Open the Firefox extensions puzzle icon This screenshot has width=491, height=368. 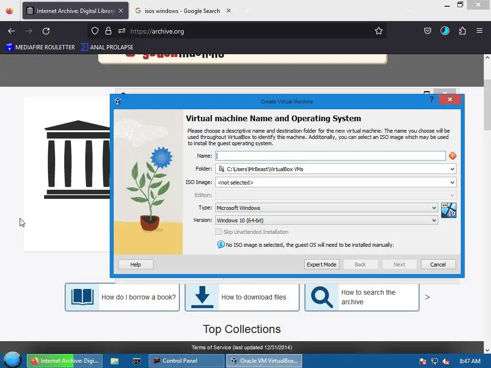462,31
